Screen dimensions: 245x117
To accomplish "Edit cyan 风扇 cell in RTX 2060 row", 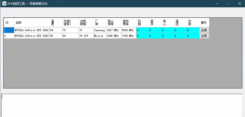I will (143, 36).
